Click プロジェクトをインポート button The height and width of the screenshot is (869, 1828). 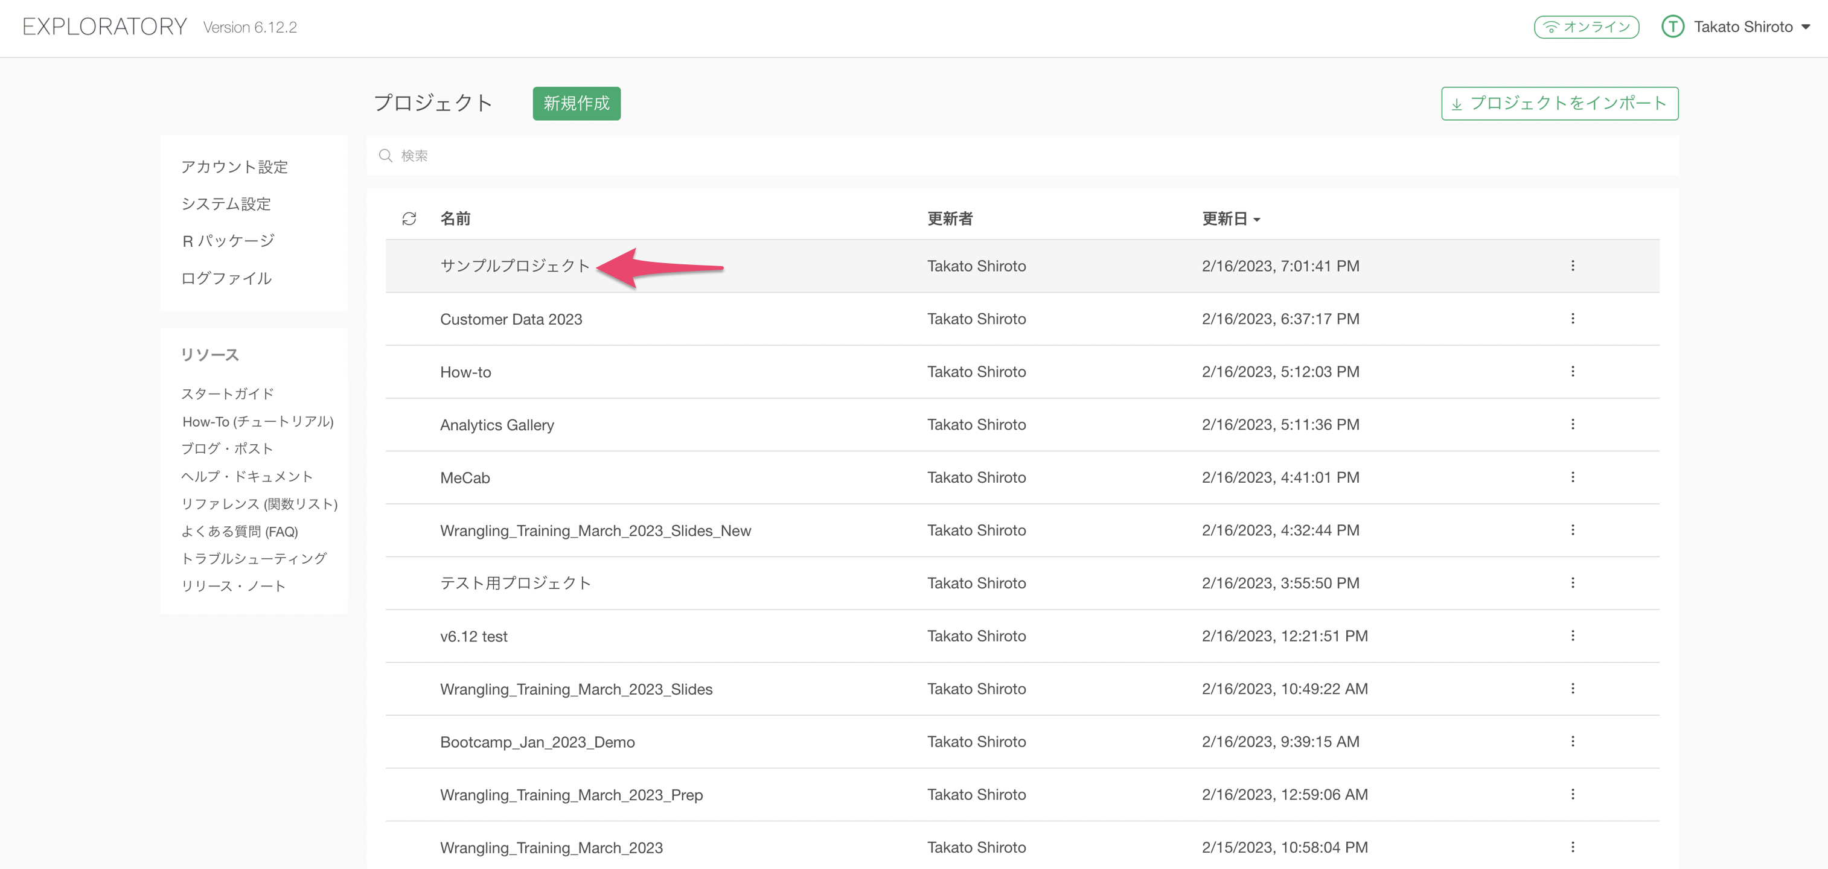pos(1559,104)
